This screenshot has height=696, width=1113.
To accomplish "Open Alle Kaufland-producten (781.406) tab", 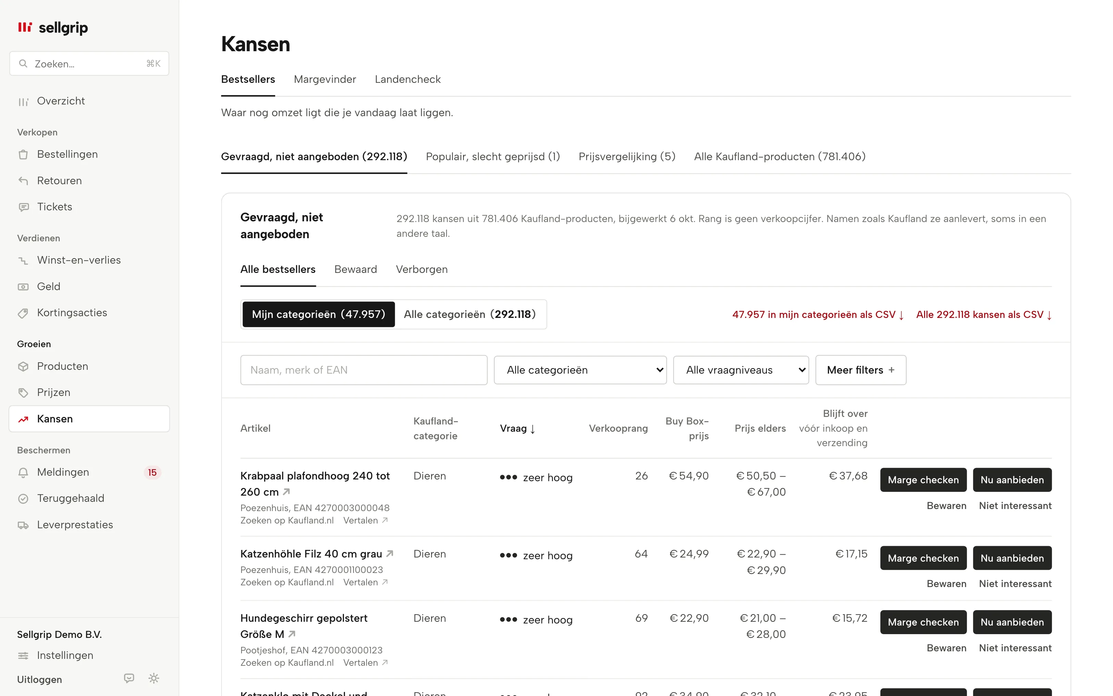I will tap(780, 156).
